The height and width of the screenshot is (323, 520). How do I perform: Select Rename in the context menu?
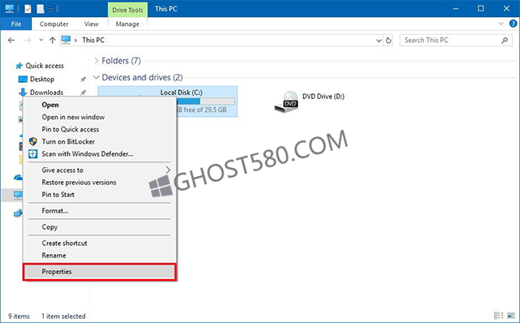tap(99, 256)
